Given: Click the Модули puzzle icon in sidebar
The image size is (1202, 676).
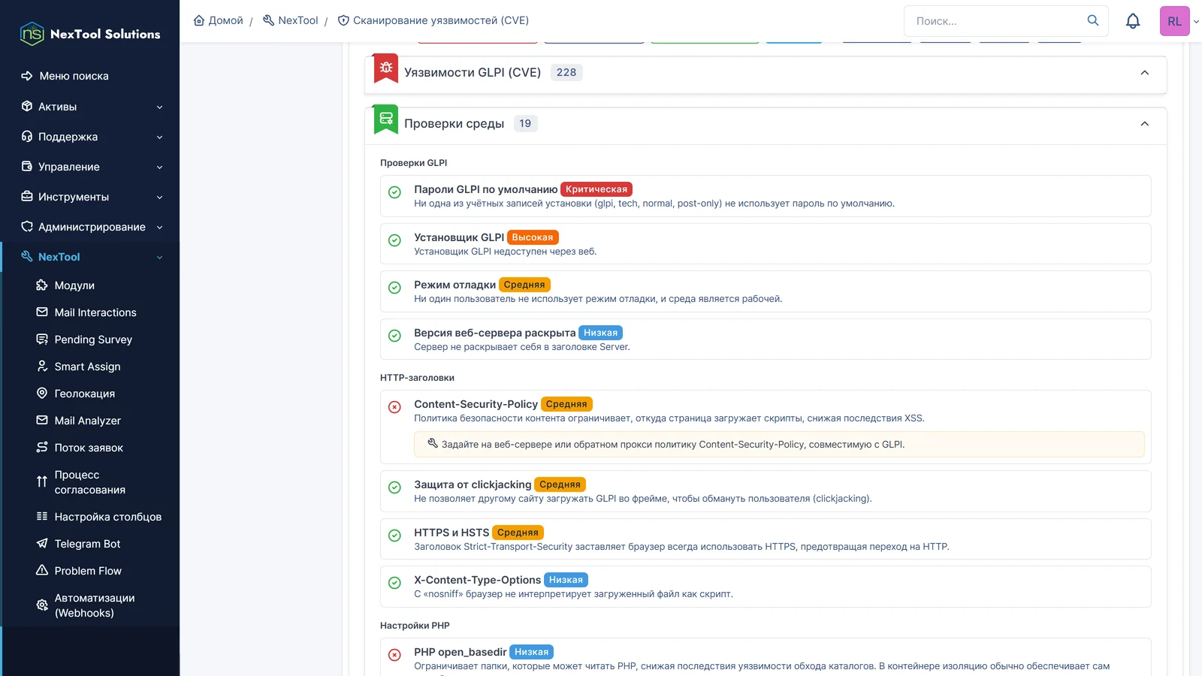Looking at the screenshot, I should pos(42,285).
